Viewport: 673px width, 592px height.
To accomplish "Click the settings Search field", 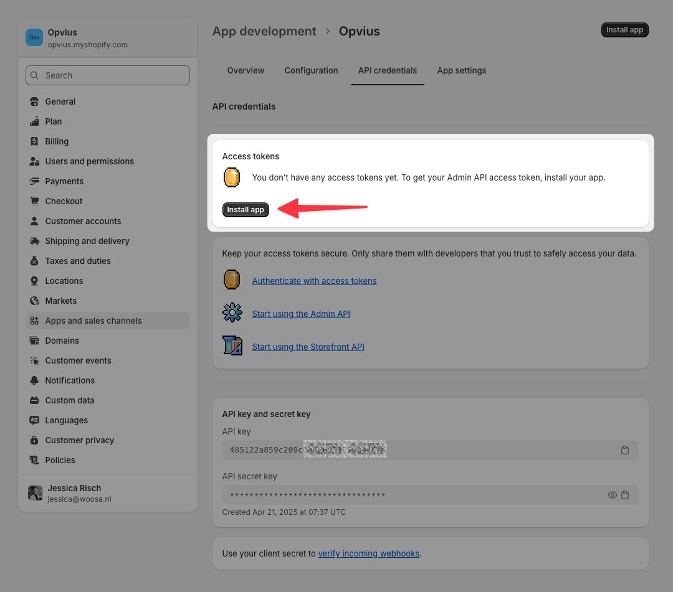I will 108,75.
